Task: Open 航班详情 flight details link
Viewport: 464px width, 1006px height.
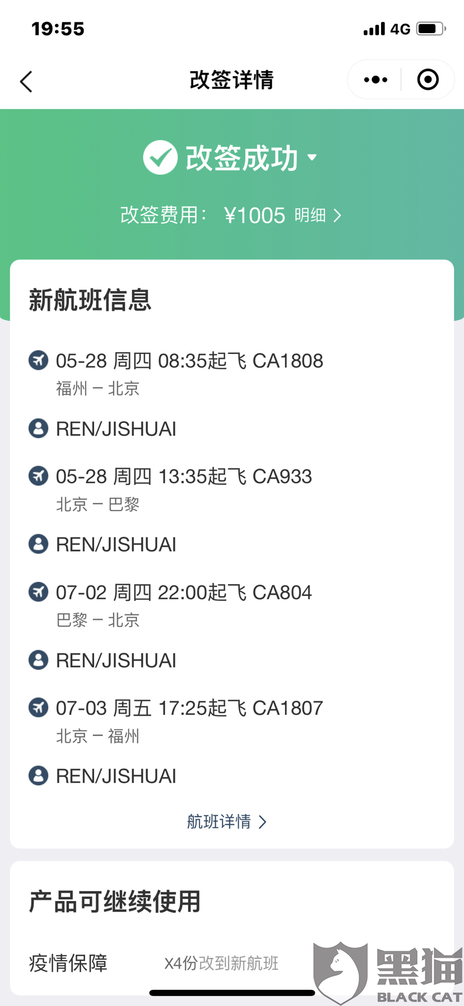Action: point(227,822)
